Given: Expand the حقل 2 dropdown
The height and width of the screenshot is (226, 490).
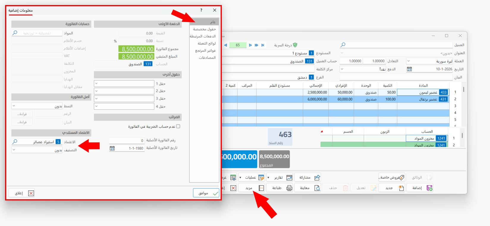Looking at the screenshot, I should [97, 91].
